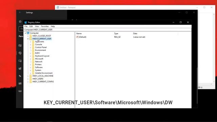
Task: Select the Software key label
Action: (x=39, y=67)
